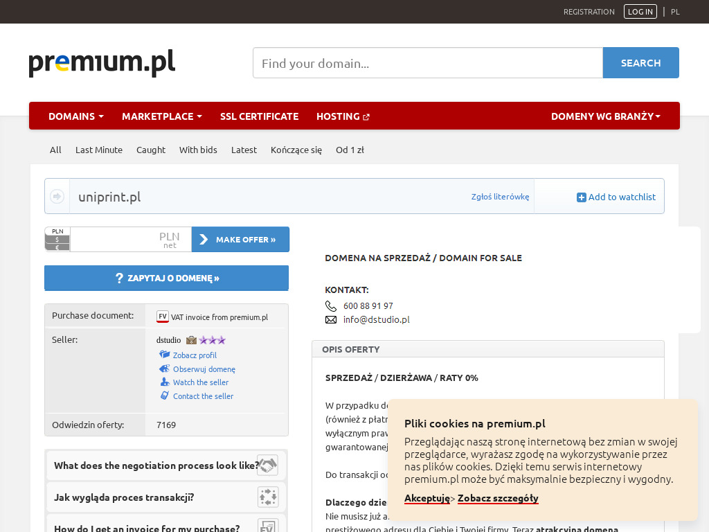Click the person icon beside Watch the seller
The width and height of the screenshot is (709, 532).
pyautogui.click(x=165, y=382)
